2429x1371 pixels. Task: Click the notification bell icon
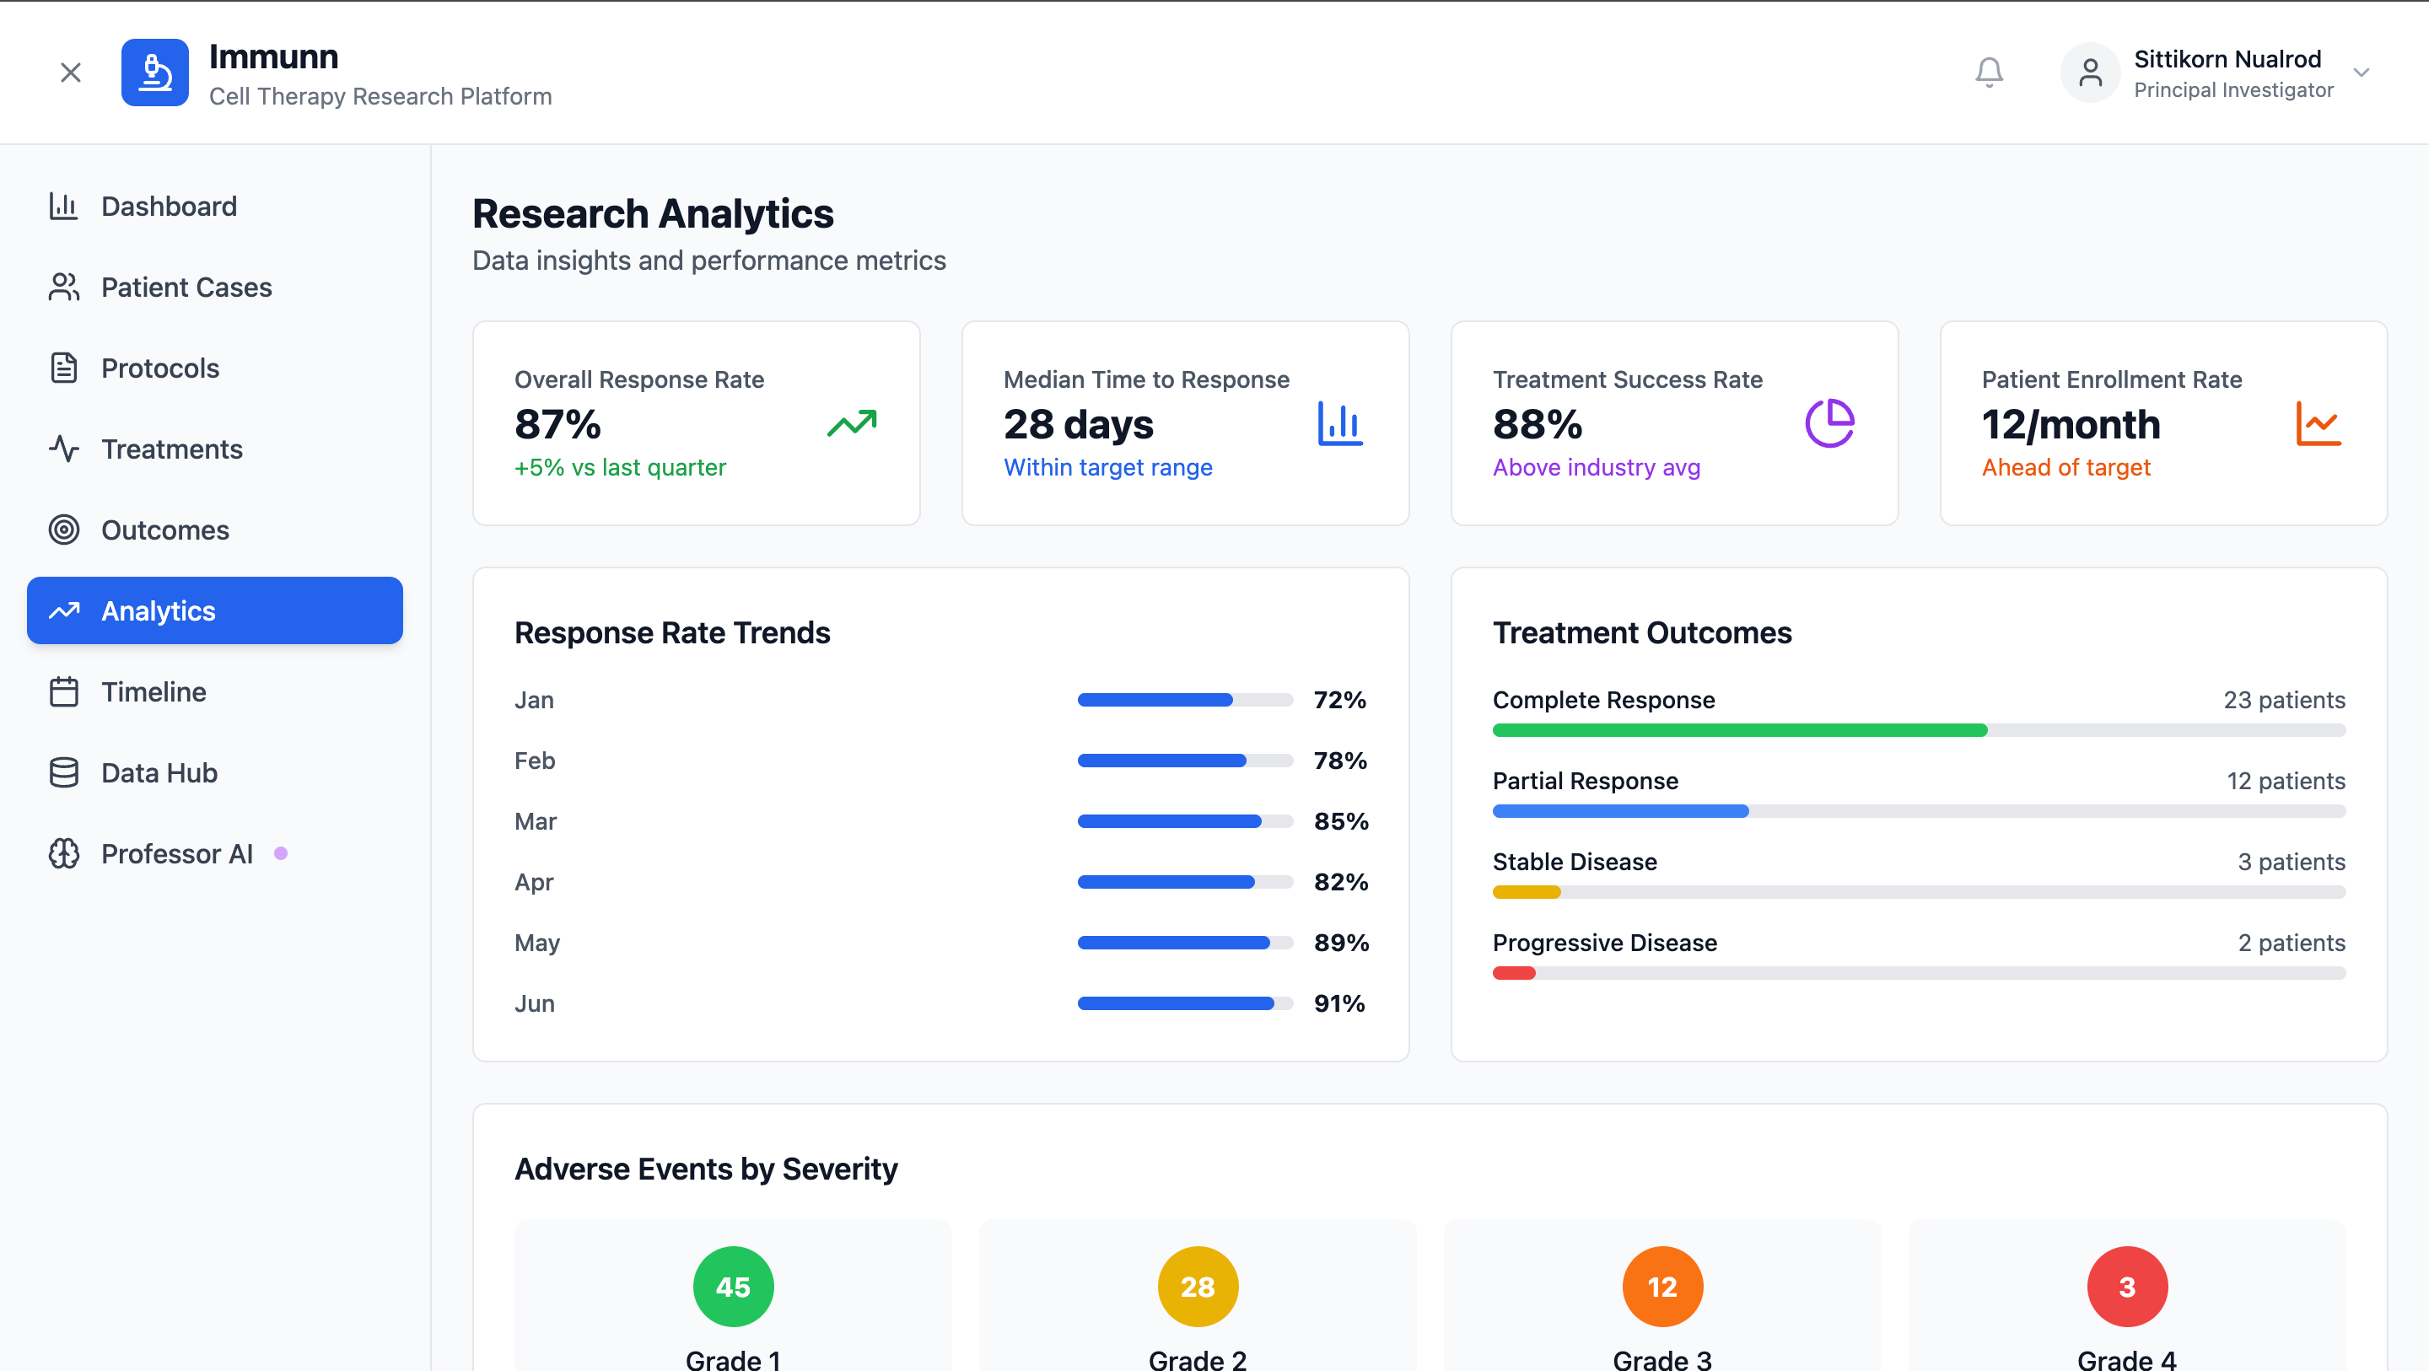1989,72
